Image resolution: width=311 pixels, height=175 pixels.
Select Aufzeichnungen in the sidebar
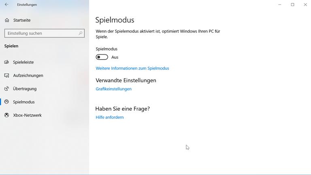pos(28,76)
